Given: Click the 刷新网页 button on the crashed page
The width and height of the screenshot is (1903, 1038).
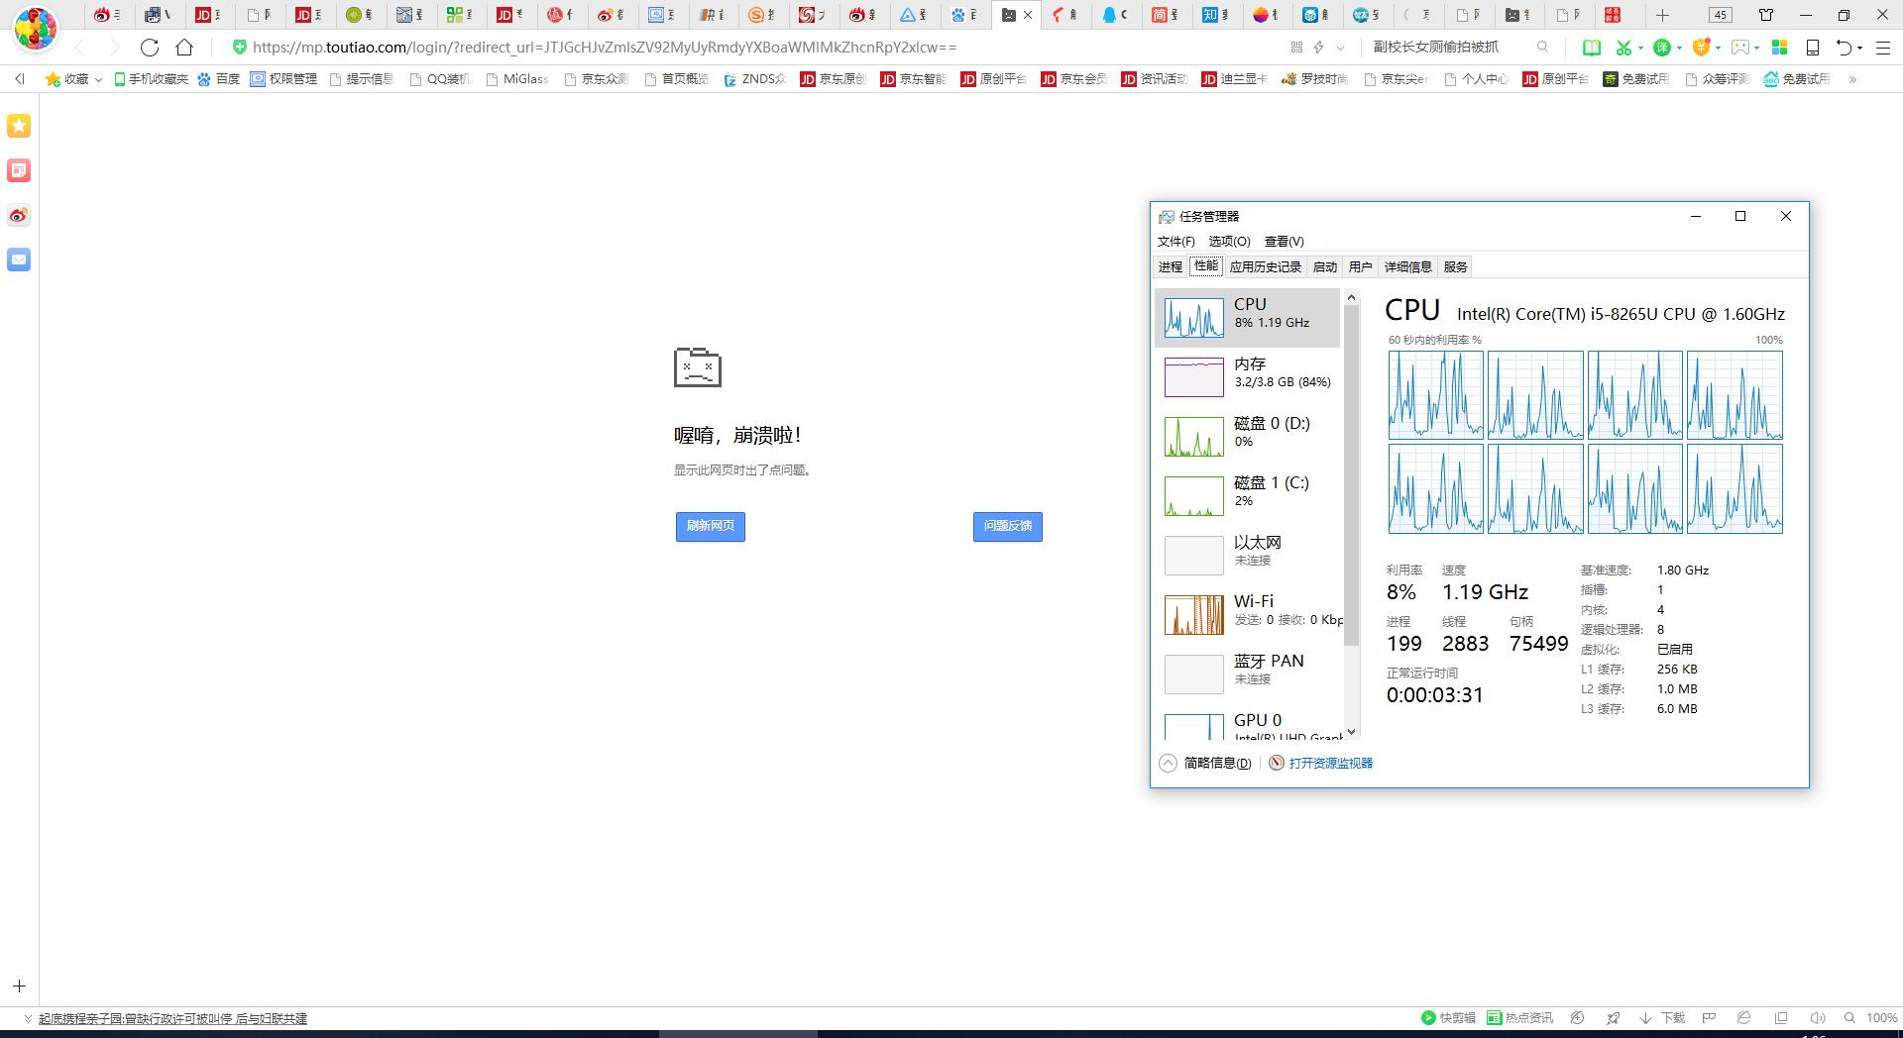Looking at the screenshot, I should (x=710, y=526).
